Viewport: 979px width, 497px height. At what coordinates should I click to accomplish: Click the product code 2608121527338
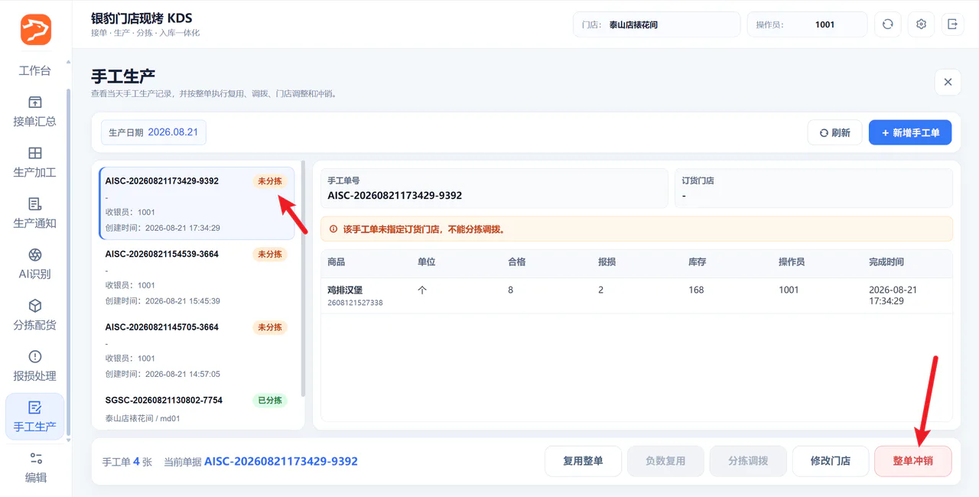tap(355, 303)
